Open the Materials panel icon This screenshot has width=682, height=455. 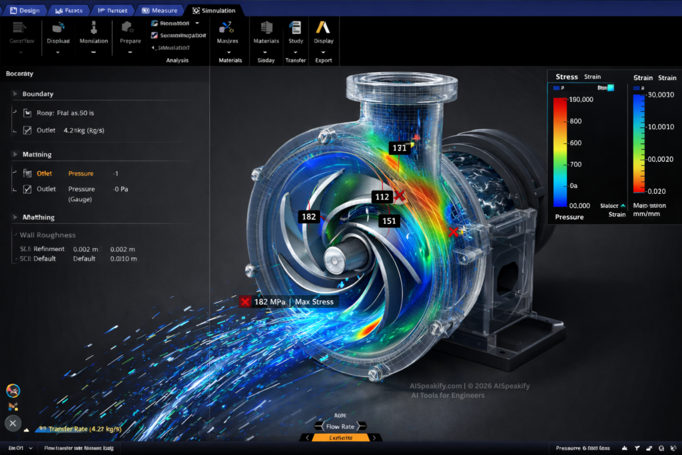pyautogui.click(x=265, y=30)
